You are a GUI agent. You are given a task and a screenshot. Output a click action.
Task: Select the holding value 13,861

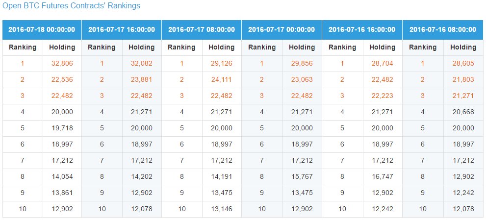62,193
